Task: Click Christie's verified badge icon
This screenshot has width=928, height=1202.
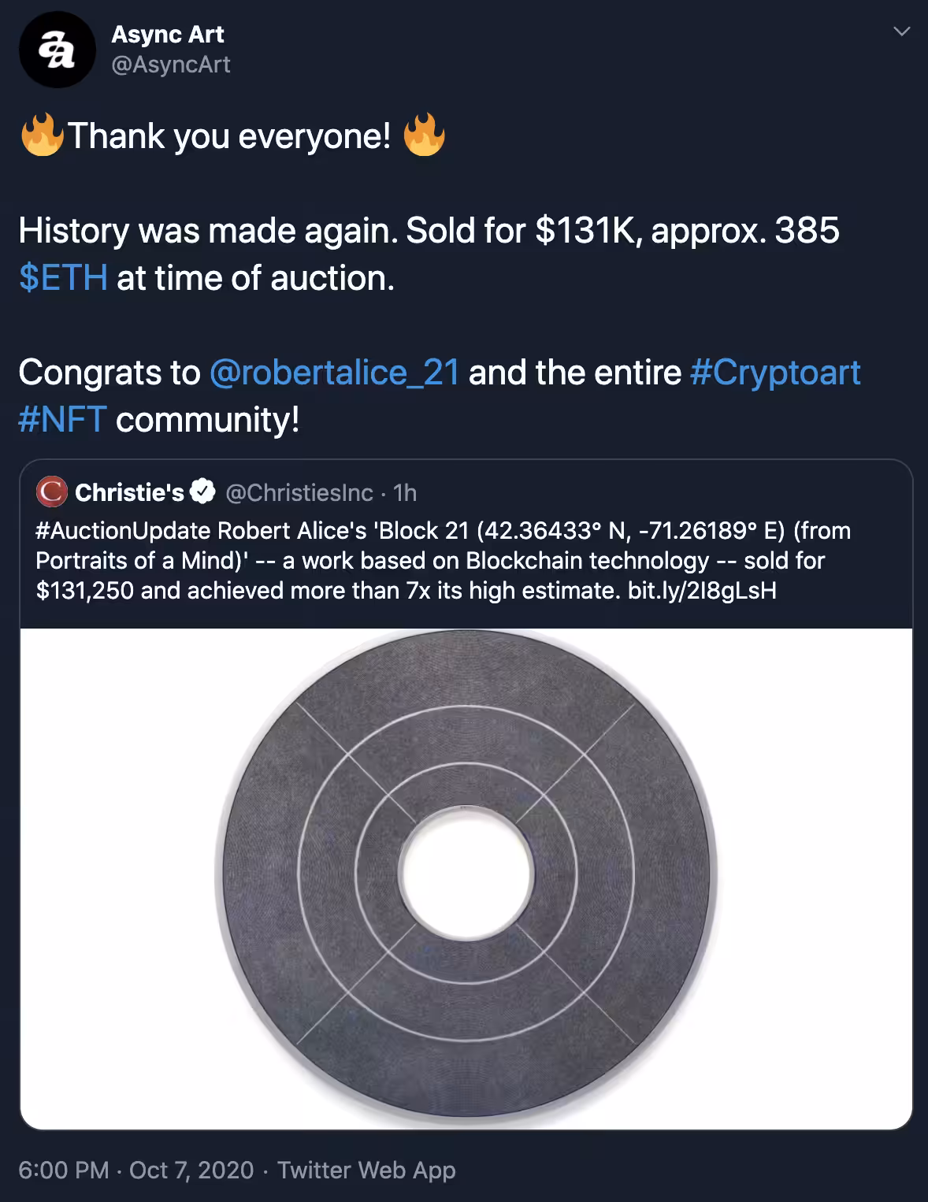Action: (x=203, y=492)
